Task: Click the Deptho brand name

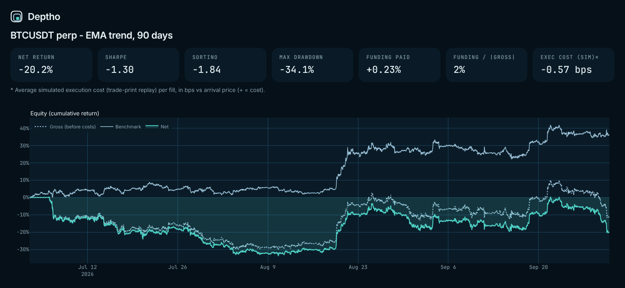Action: click(44, 17)
